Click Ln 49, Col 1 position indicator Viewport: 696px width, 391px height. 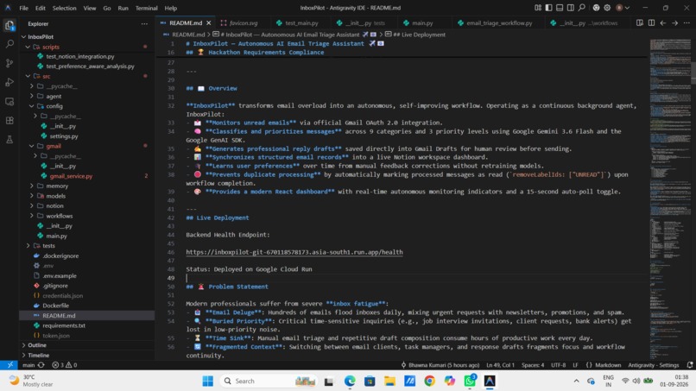pyautogui.click(x=500, y=365)
